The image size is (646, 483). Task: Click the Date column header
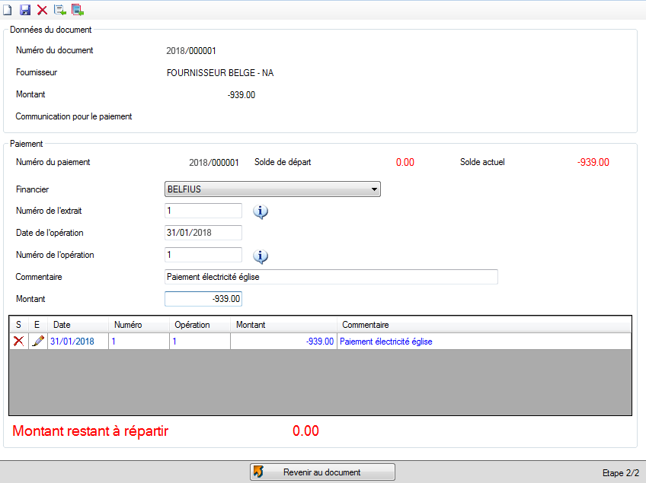pos(78,325)
